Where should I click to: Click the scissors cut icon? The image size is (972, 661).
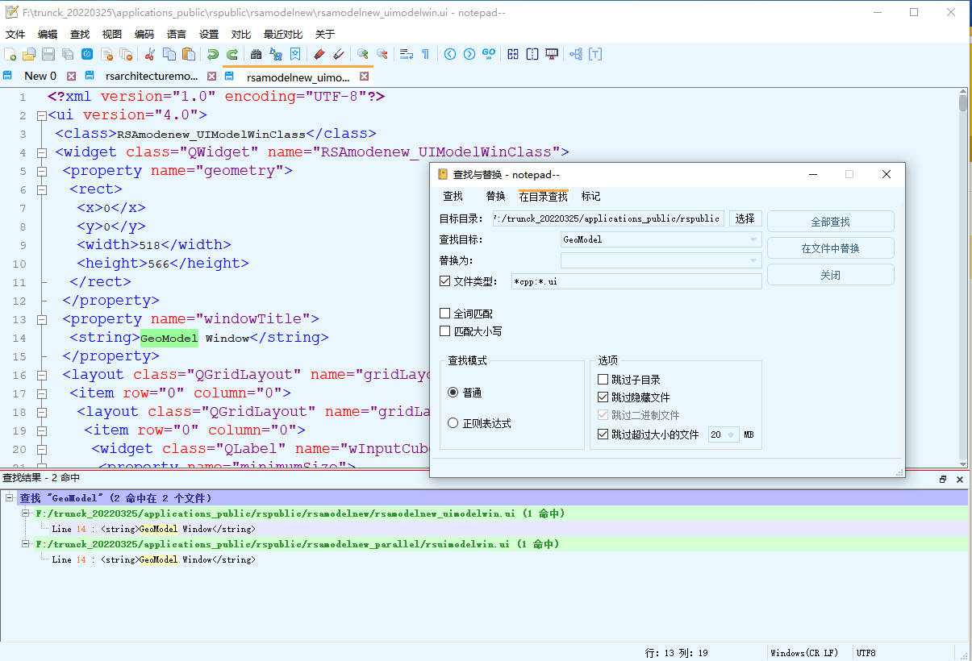click(x=150, y=54)
